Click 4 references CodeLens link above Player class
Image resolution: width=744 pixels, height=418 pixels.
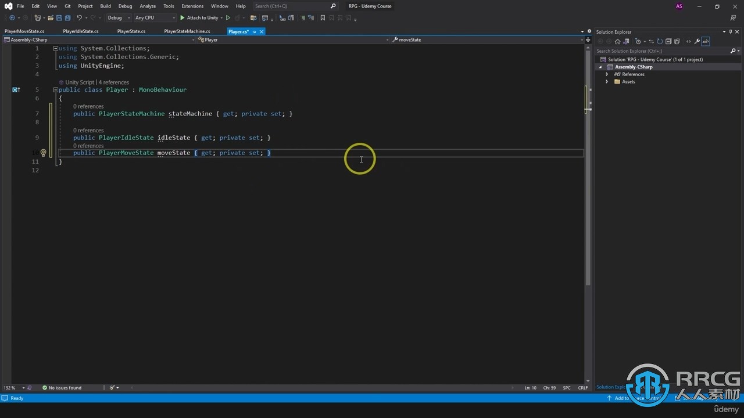click(113, 82)
